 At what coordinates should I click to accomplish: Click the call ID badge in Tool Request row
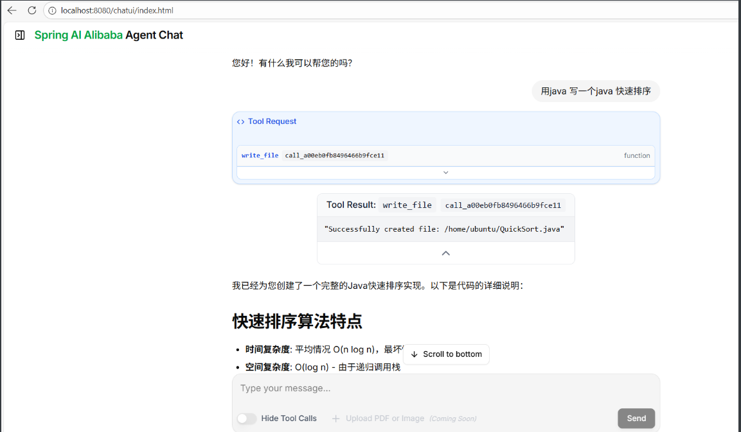pyautogui.click(x=335, y=156)
